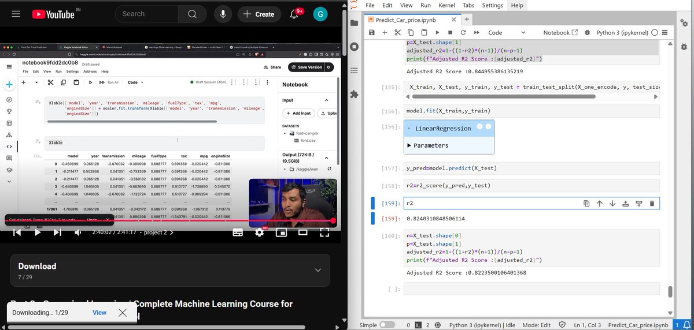Move cell 159 down

coord(612,203)
